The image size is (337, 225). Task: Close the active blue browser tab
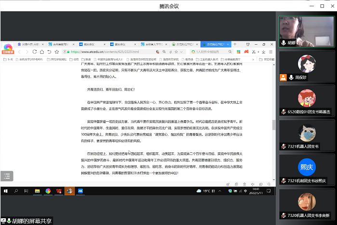point(228,44)
